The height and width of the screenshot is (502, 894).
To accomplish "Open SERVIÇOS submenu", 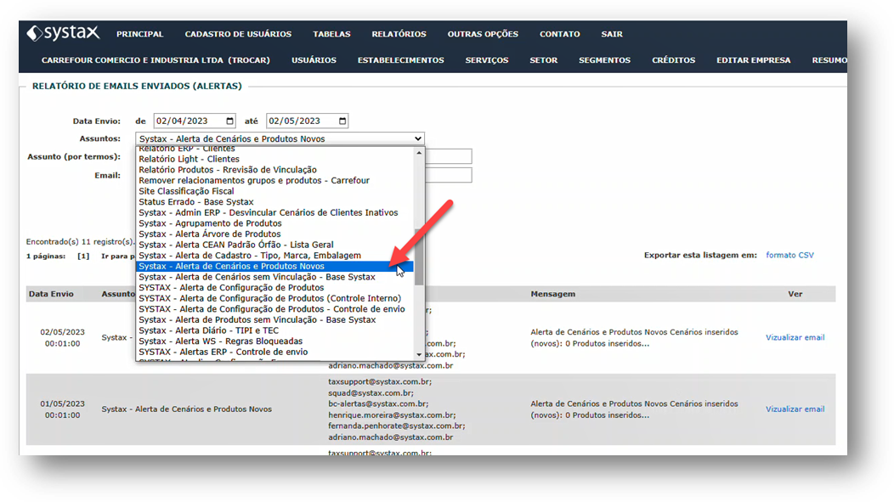I will point(486,59).
